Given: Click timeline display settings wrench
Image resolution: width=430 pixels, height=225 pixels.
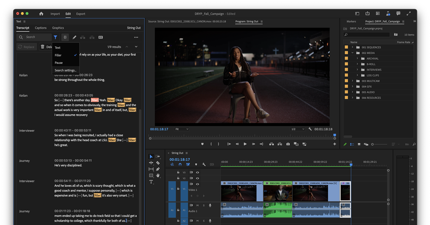Looking at the screenshot, I should (x=204, y=165).
